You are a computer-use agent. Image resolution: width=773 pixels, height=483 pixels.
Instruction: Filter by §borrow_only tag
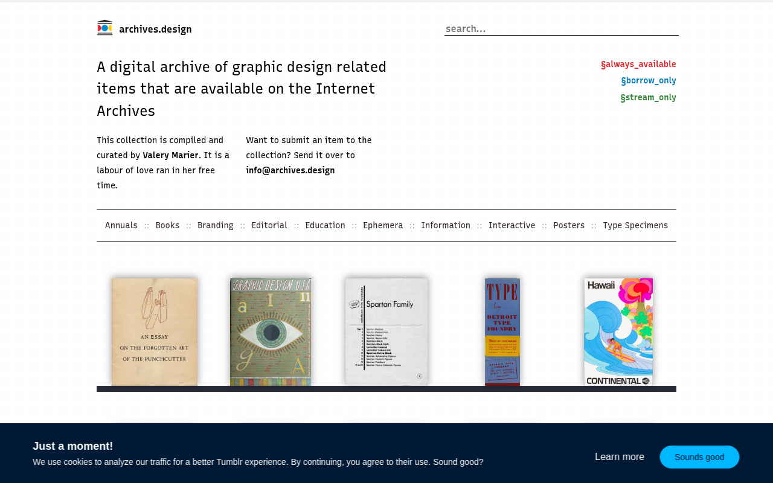[x=649, y=80]
